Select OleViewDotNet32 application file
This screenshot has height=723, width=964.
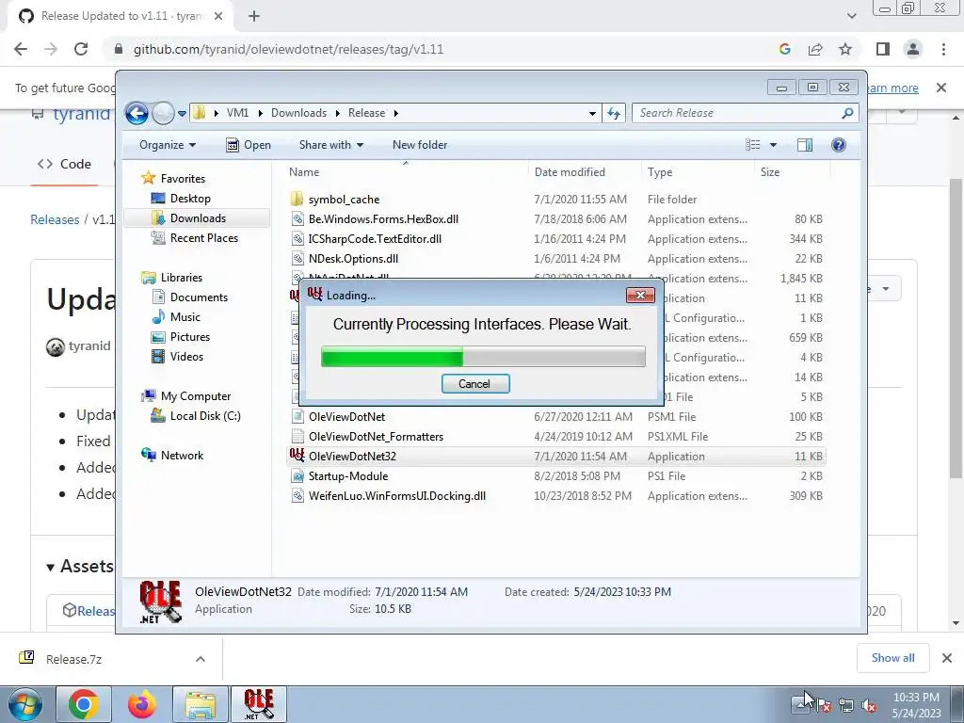[x=352, y=457]
